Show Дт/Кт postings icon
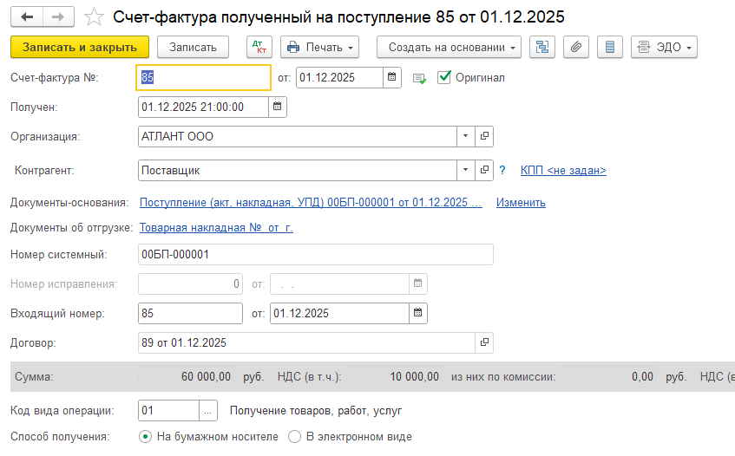 tap(259, 48)
